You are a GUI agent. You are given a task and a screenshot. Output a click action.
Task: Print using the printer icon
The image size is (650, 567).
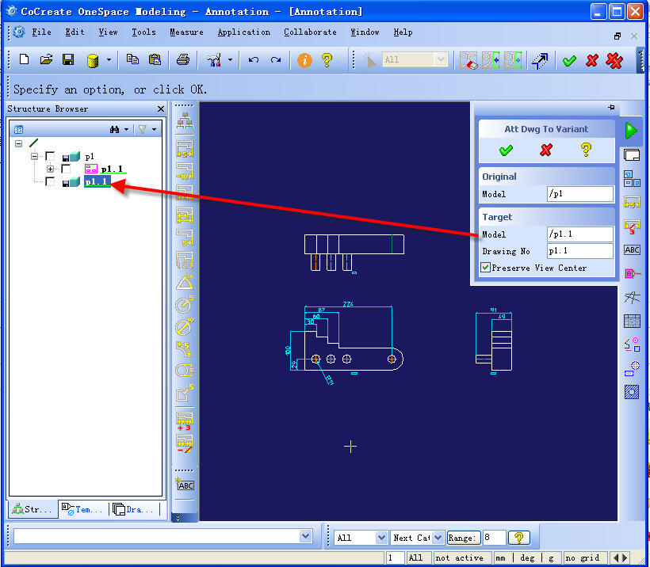(183, 59)
